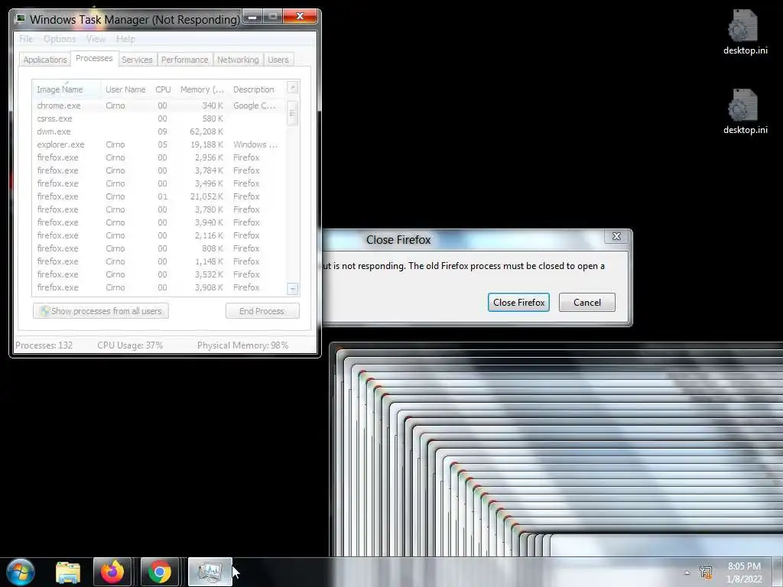Sort by the Description column header
The height and width of the screenshot is (587, 783).
tap(257, 89)
